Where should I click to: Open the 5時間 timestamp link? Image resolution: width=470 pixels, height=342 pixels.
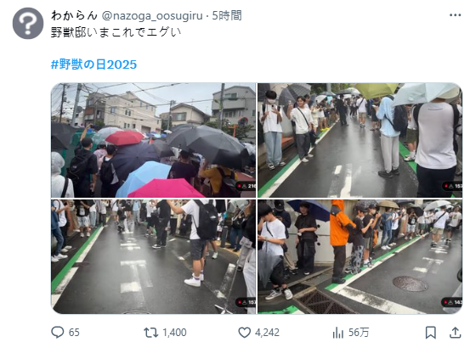pyautogui.click(x=227, y=15)
